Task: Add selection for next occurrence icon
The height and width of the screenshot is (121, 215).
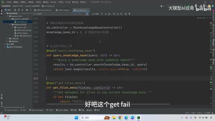Action: 114,14
